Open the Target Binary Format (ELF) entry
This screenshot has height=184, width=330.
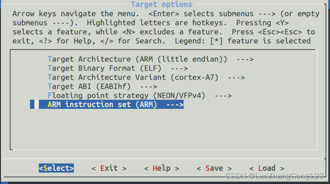pyautogui.click(x=118, y=68)
